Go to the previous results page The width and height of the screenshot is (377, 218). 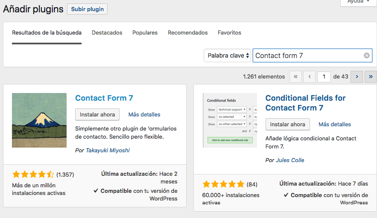pos(310,77)
